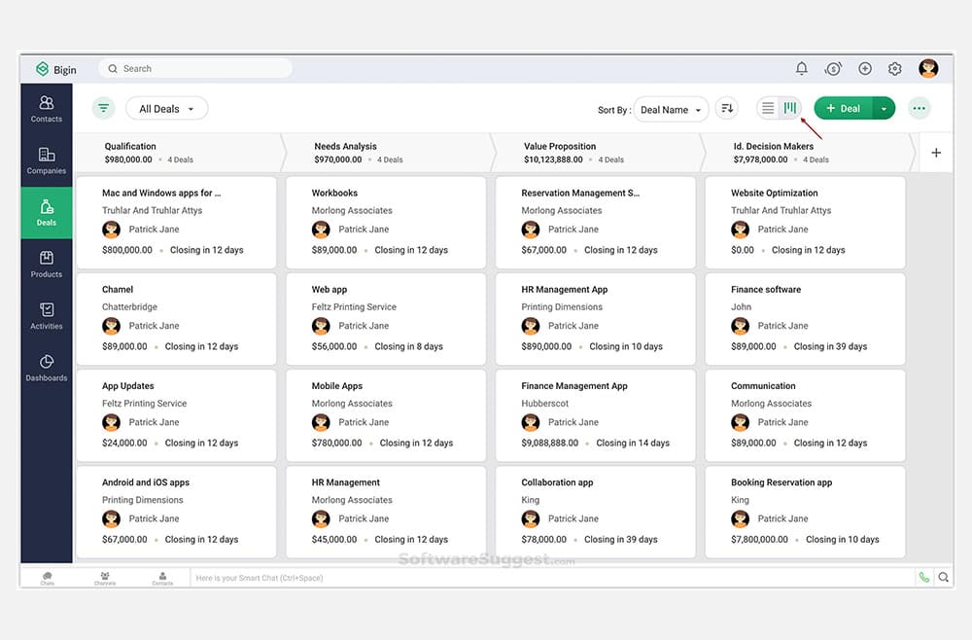This screenshot has width=972, height=640.
Task: Click the Value Proposition stage header
Action: [598, 153]
